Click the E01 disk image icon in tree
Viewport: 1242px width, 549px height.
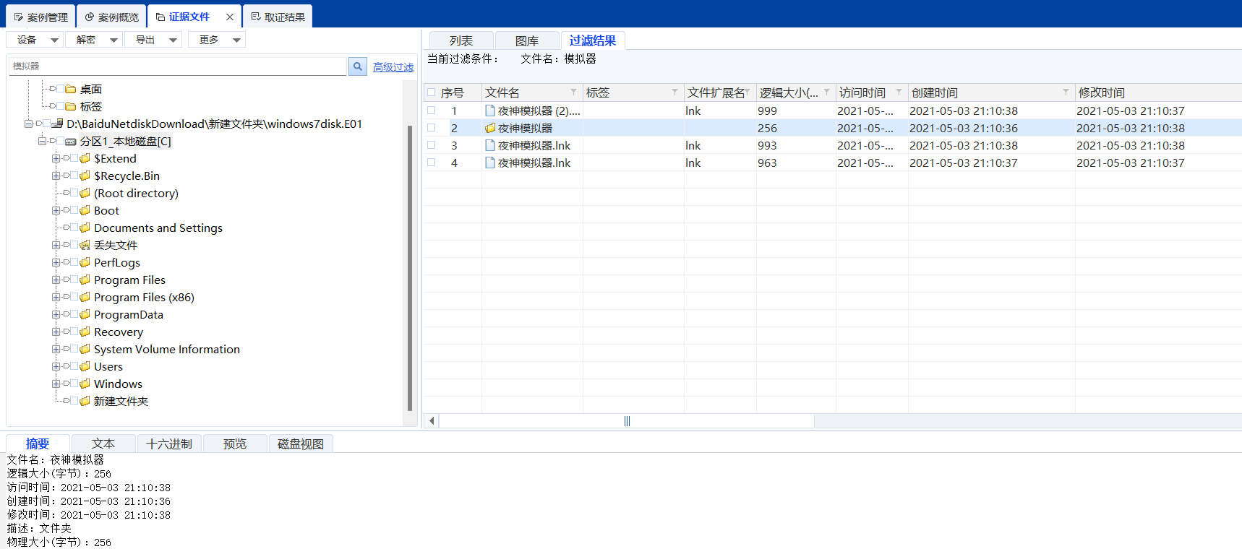58,124
